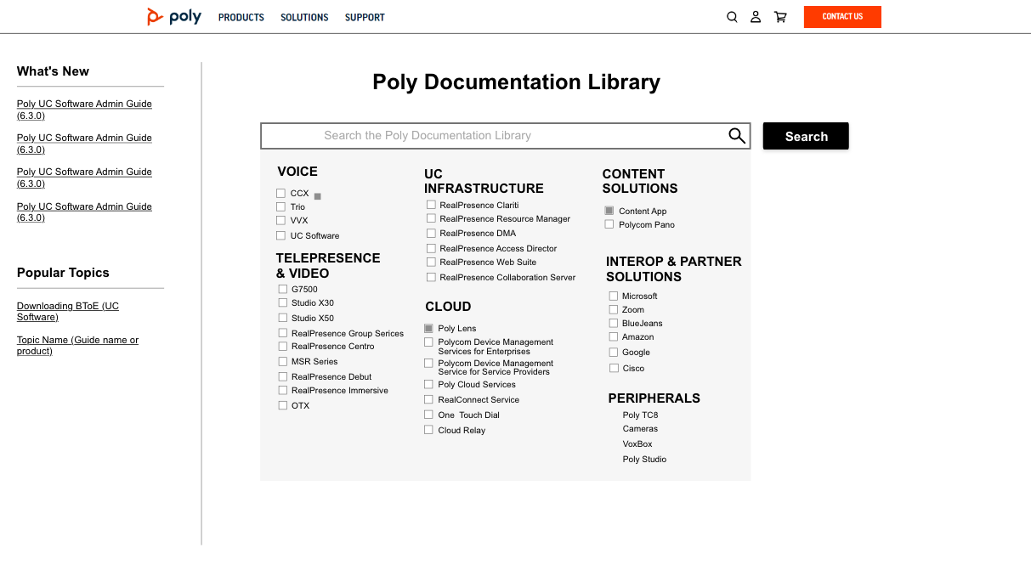The width and height of the screenshot is (1031, 576).
Task: Check the RealConnect Service checkbox
Action: [428, 399]
